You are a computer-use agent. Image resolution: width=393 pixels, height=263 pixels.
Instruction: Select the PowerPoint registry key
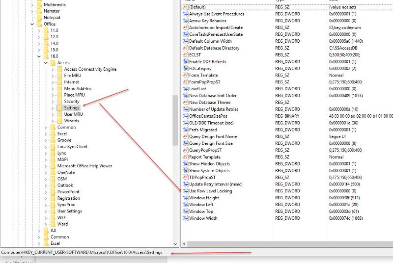[68, 192]
